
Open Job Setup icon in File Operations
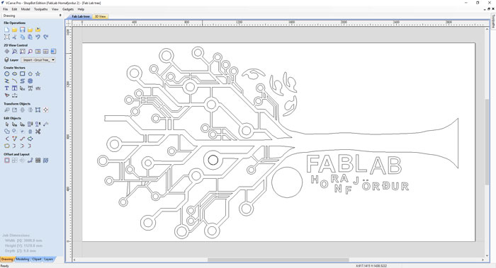click(x=7, y=37)
